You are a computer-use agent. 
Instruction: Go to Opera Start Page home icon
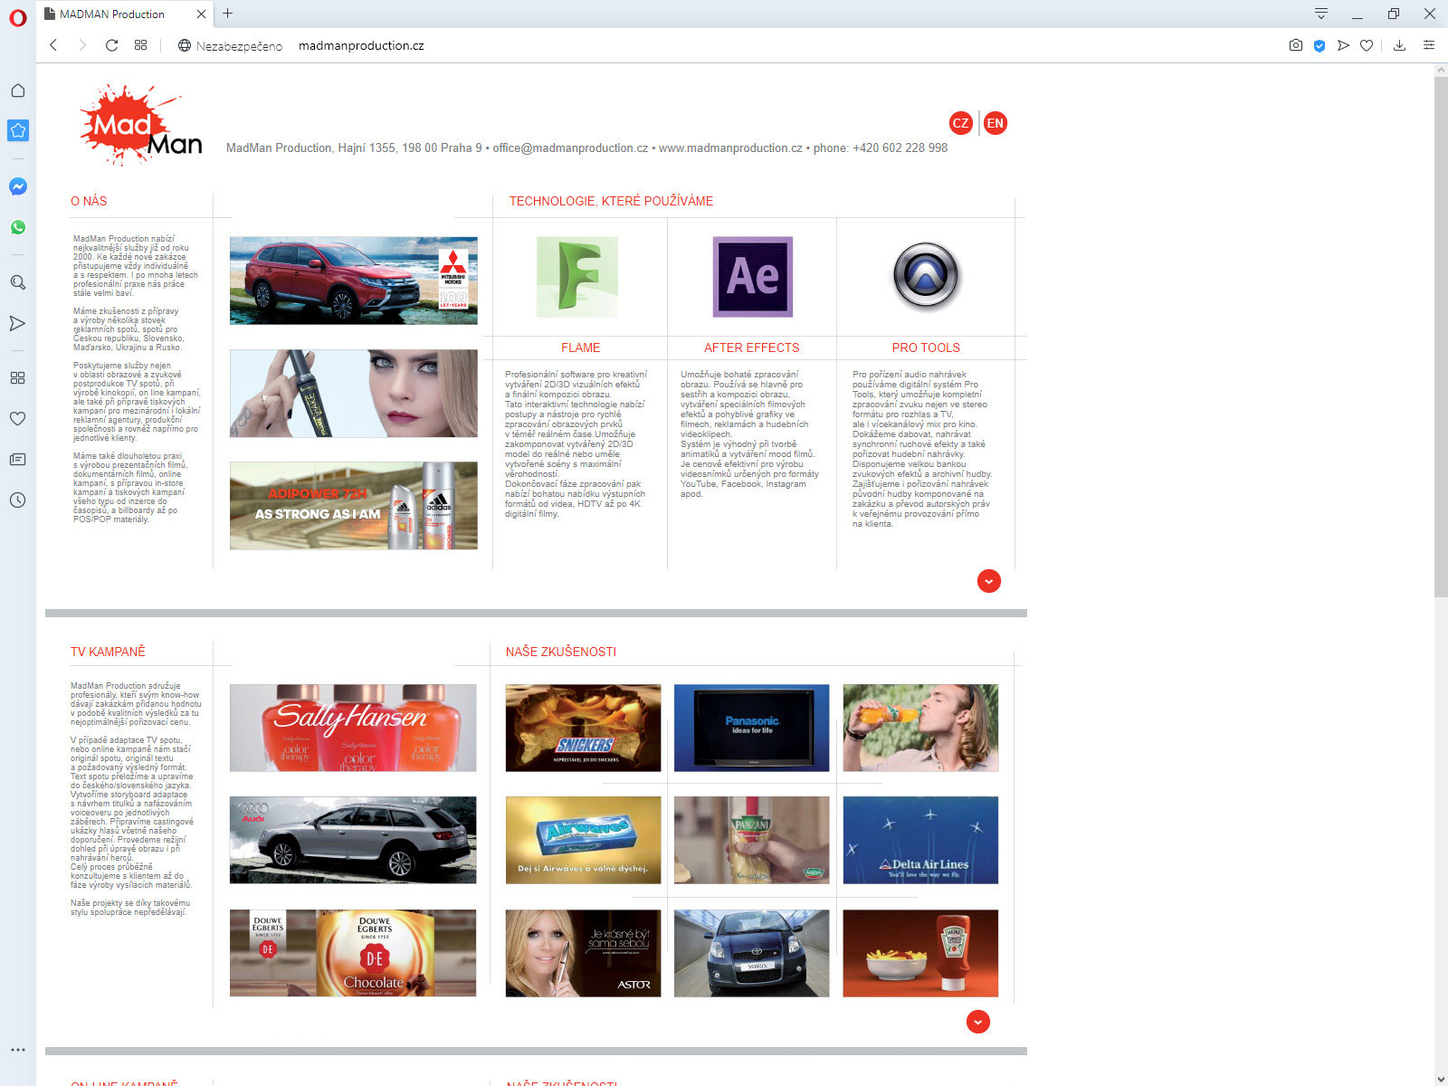(17, 90)
